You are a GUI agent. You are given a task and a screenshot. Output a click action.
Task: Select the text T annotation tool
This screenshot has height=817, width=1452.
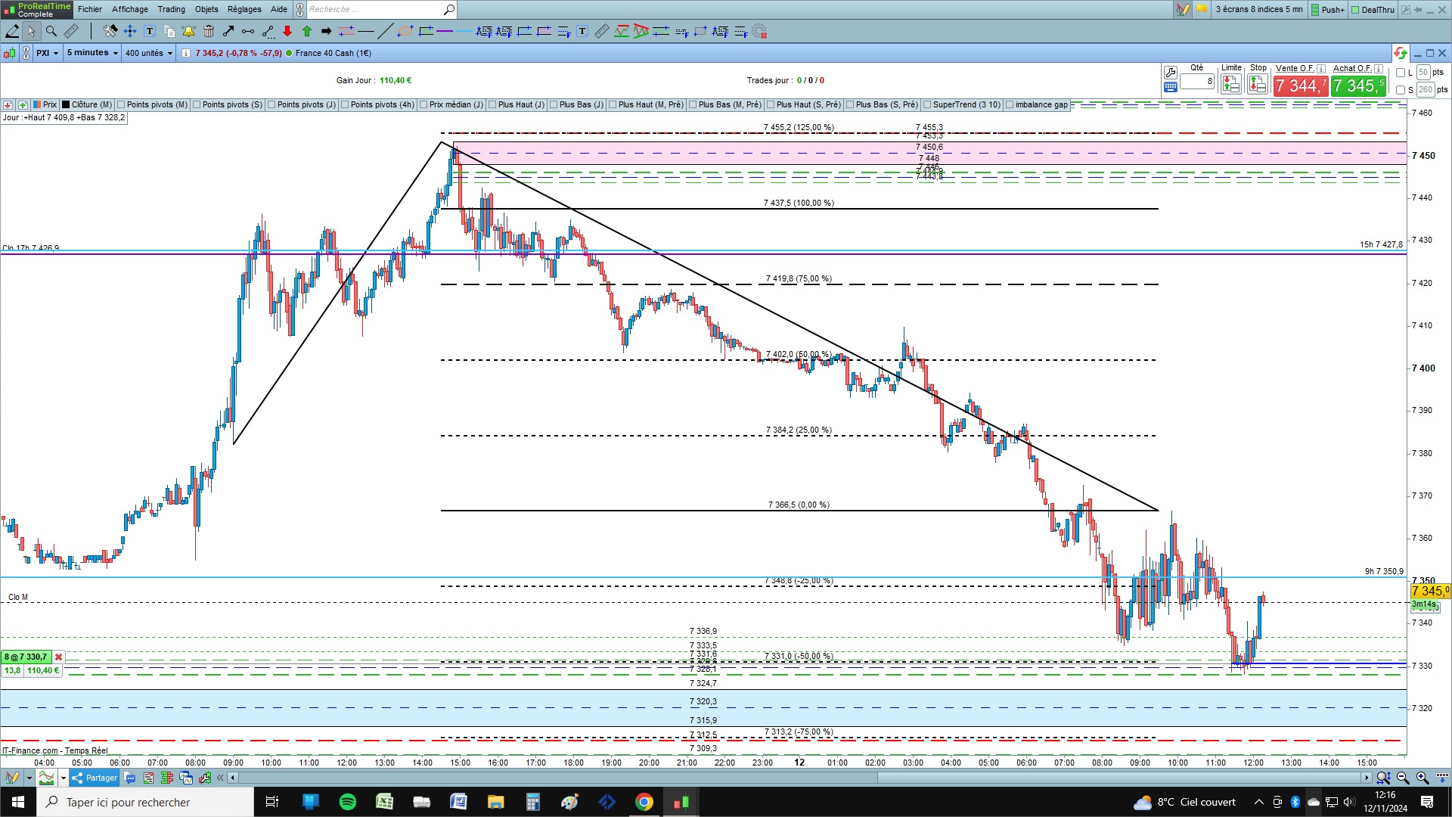(150, 31)
